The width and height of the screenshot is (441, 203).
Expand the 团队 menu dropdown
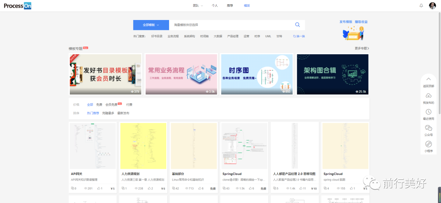[x=198, y=6]
